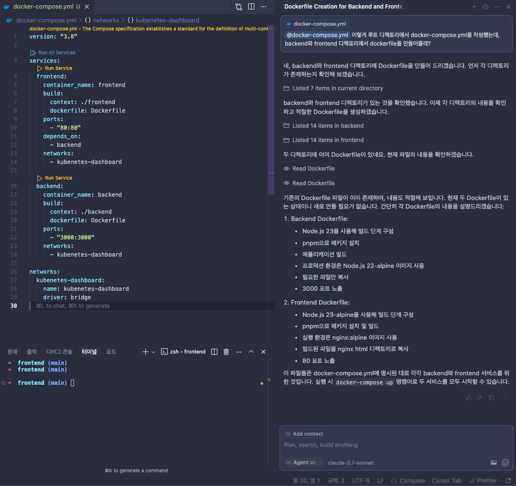Change end of line sequence LF
The width and height of the screenshot is (516, 486).
[x=380, y=481]
